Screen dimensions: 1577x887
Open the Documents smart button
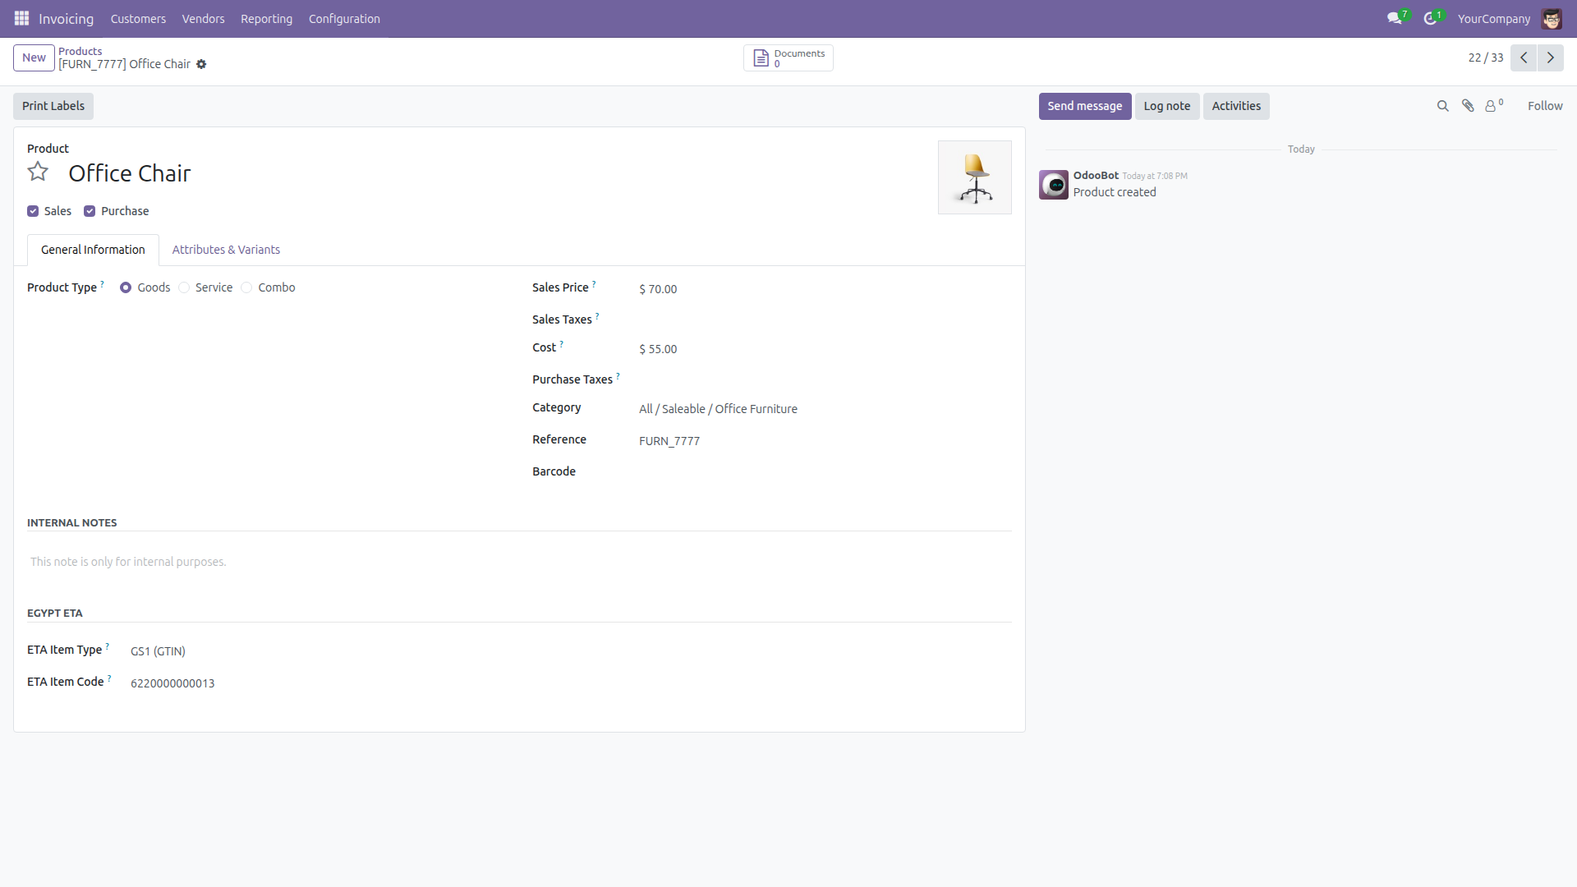[x=788, y=57]
